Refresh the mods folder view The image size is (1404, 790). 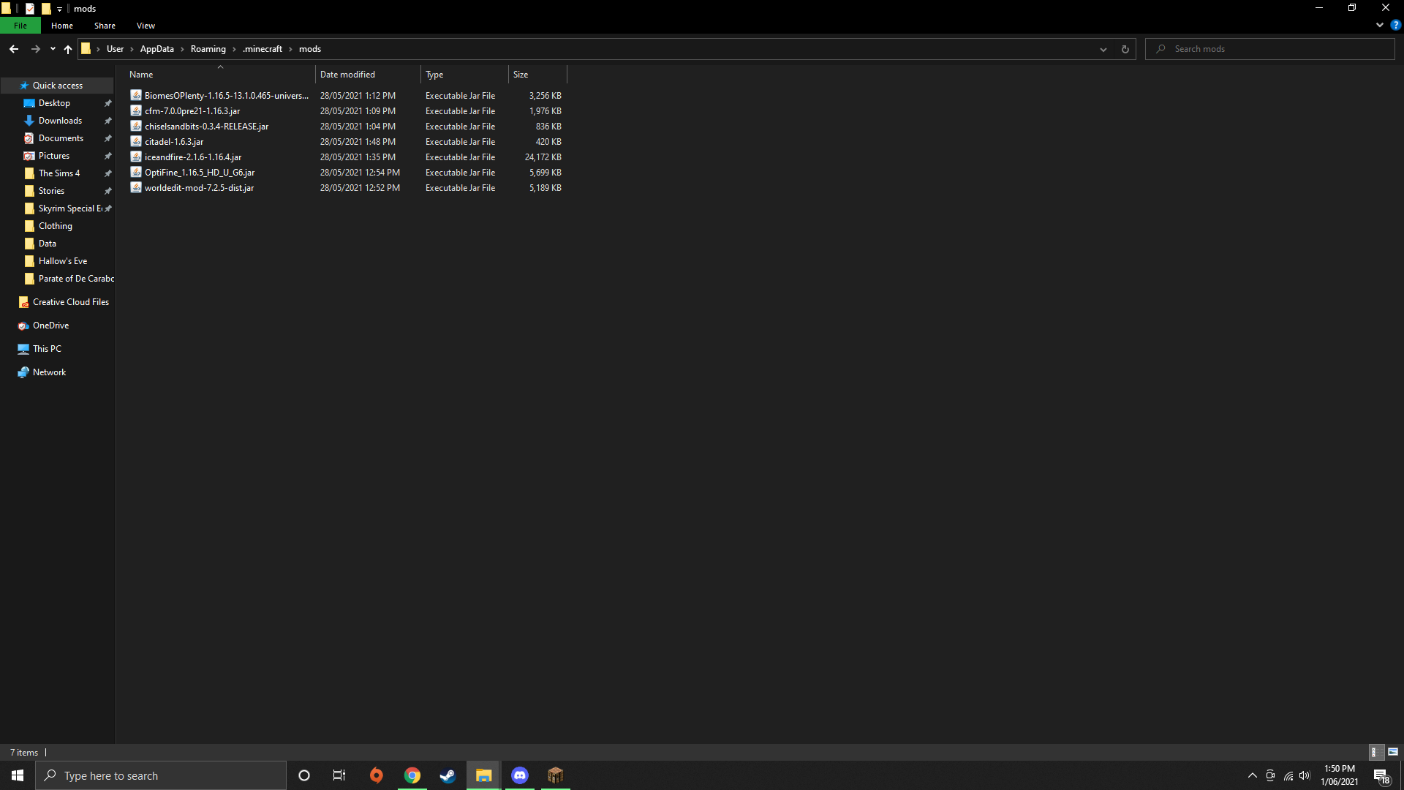coord(1125,49)
